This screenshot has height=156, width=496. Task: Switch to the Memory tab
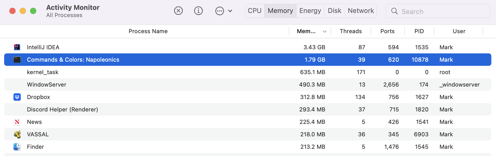[x=280, y=11]
